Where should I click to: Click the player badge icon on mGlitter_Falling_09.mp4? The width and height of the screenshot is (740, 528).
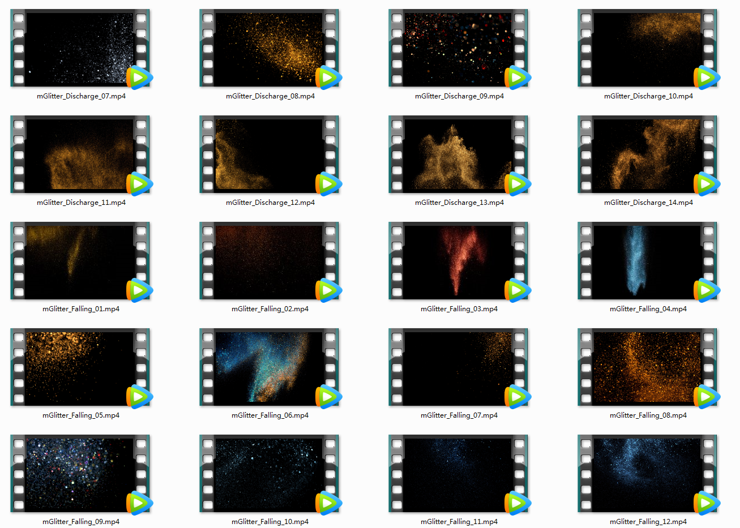pos(139,503)
